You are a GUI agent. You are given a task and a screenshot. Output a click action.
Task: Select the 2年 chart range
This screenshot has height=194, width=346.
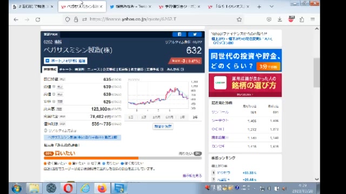tap(195, 117)
